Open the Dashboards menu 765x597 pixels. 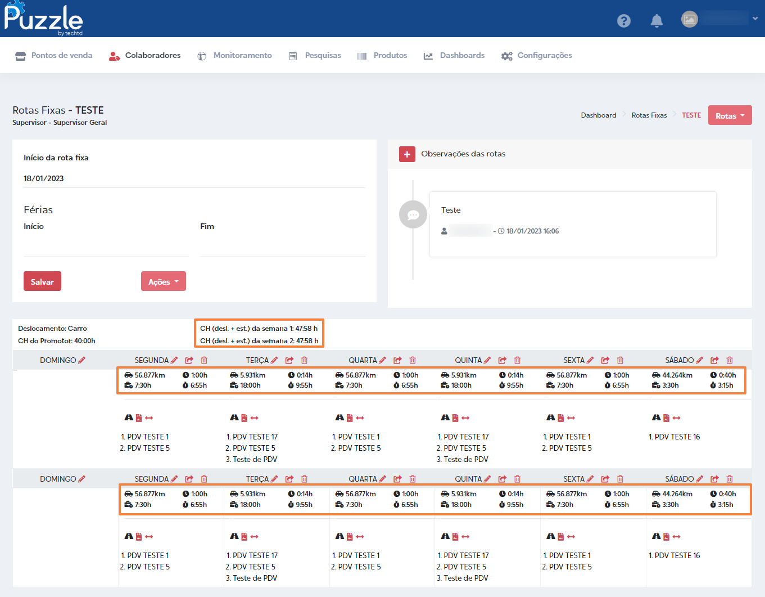point(454,55)
